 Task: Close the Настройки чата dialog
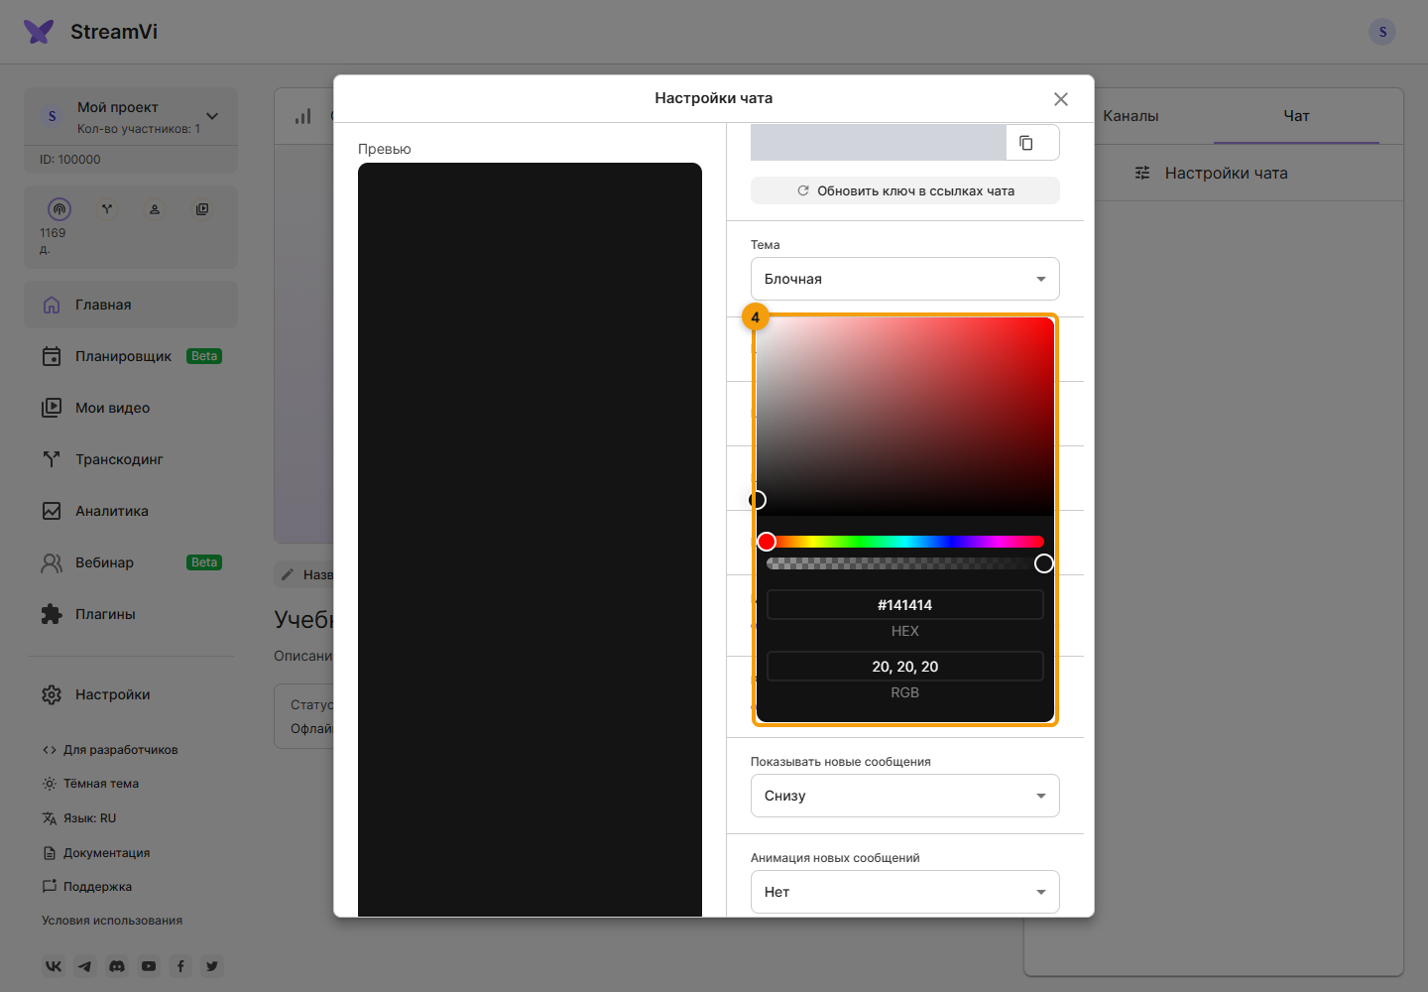click(x=1061, y=99)
